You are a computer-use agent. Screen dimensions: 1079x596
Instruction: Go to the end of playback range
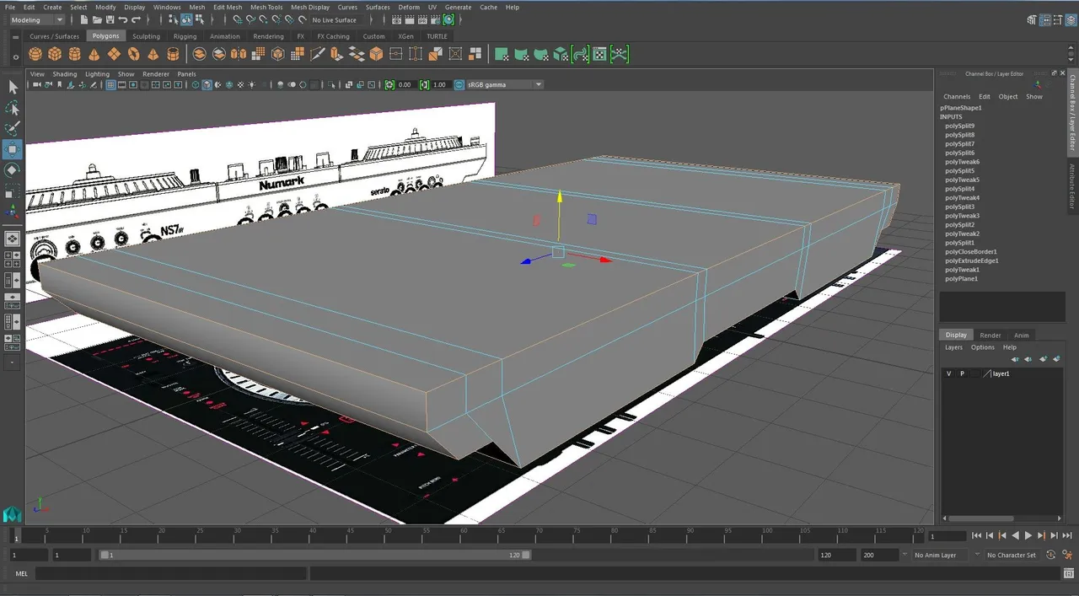pos(1067,535)
